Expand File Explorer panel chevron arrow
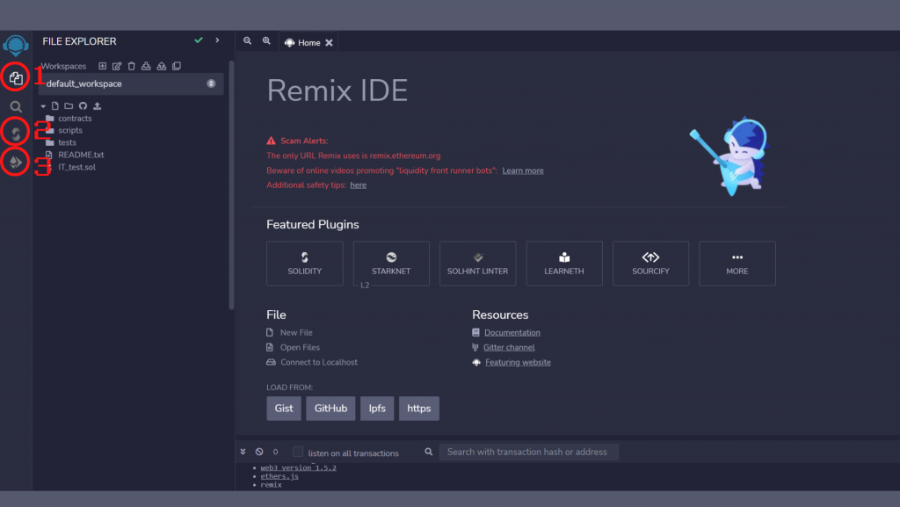 (x=217, y=40)
